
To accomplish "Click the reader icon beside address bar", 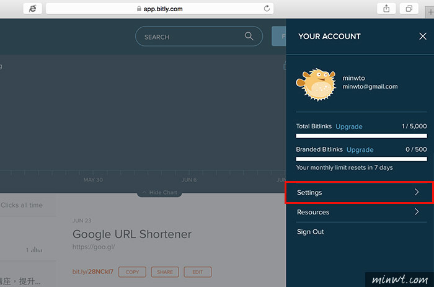I will (33, 9).
